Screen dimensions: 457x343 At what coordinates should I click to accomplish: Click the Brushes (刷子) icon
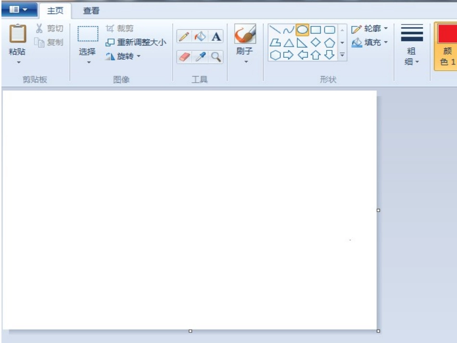[245, 34]
